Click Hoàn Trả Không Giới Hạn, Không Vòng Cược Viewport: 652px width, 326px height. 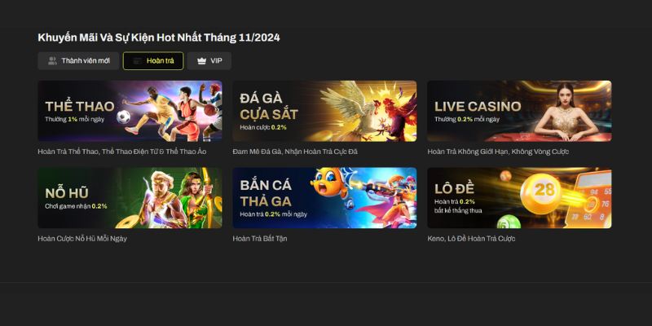point(498,152)
